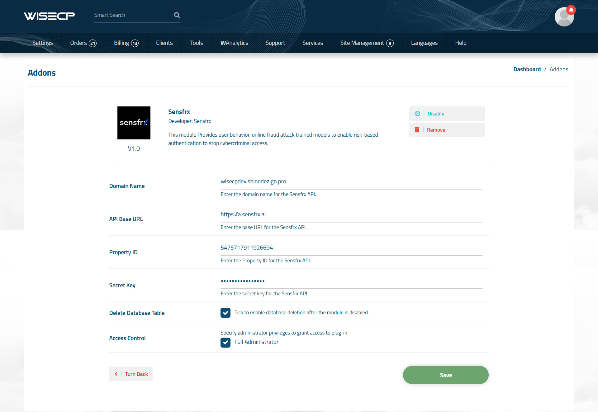Open the WAnalytics menu
598x412 pixels.
point(234,43)
